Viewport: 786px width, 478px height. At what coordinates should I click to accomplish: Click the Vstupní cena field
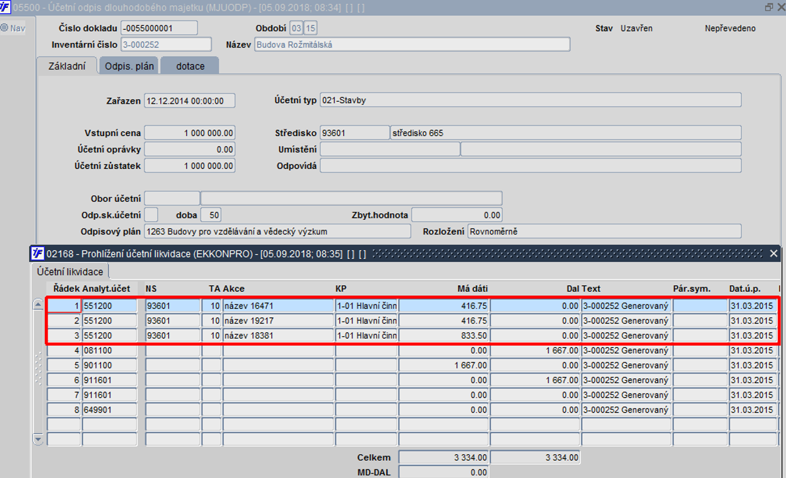pyautogui.click(x=189, y=133)
